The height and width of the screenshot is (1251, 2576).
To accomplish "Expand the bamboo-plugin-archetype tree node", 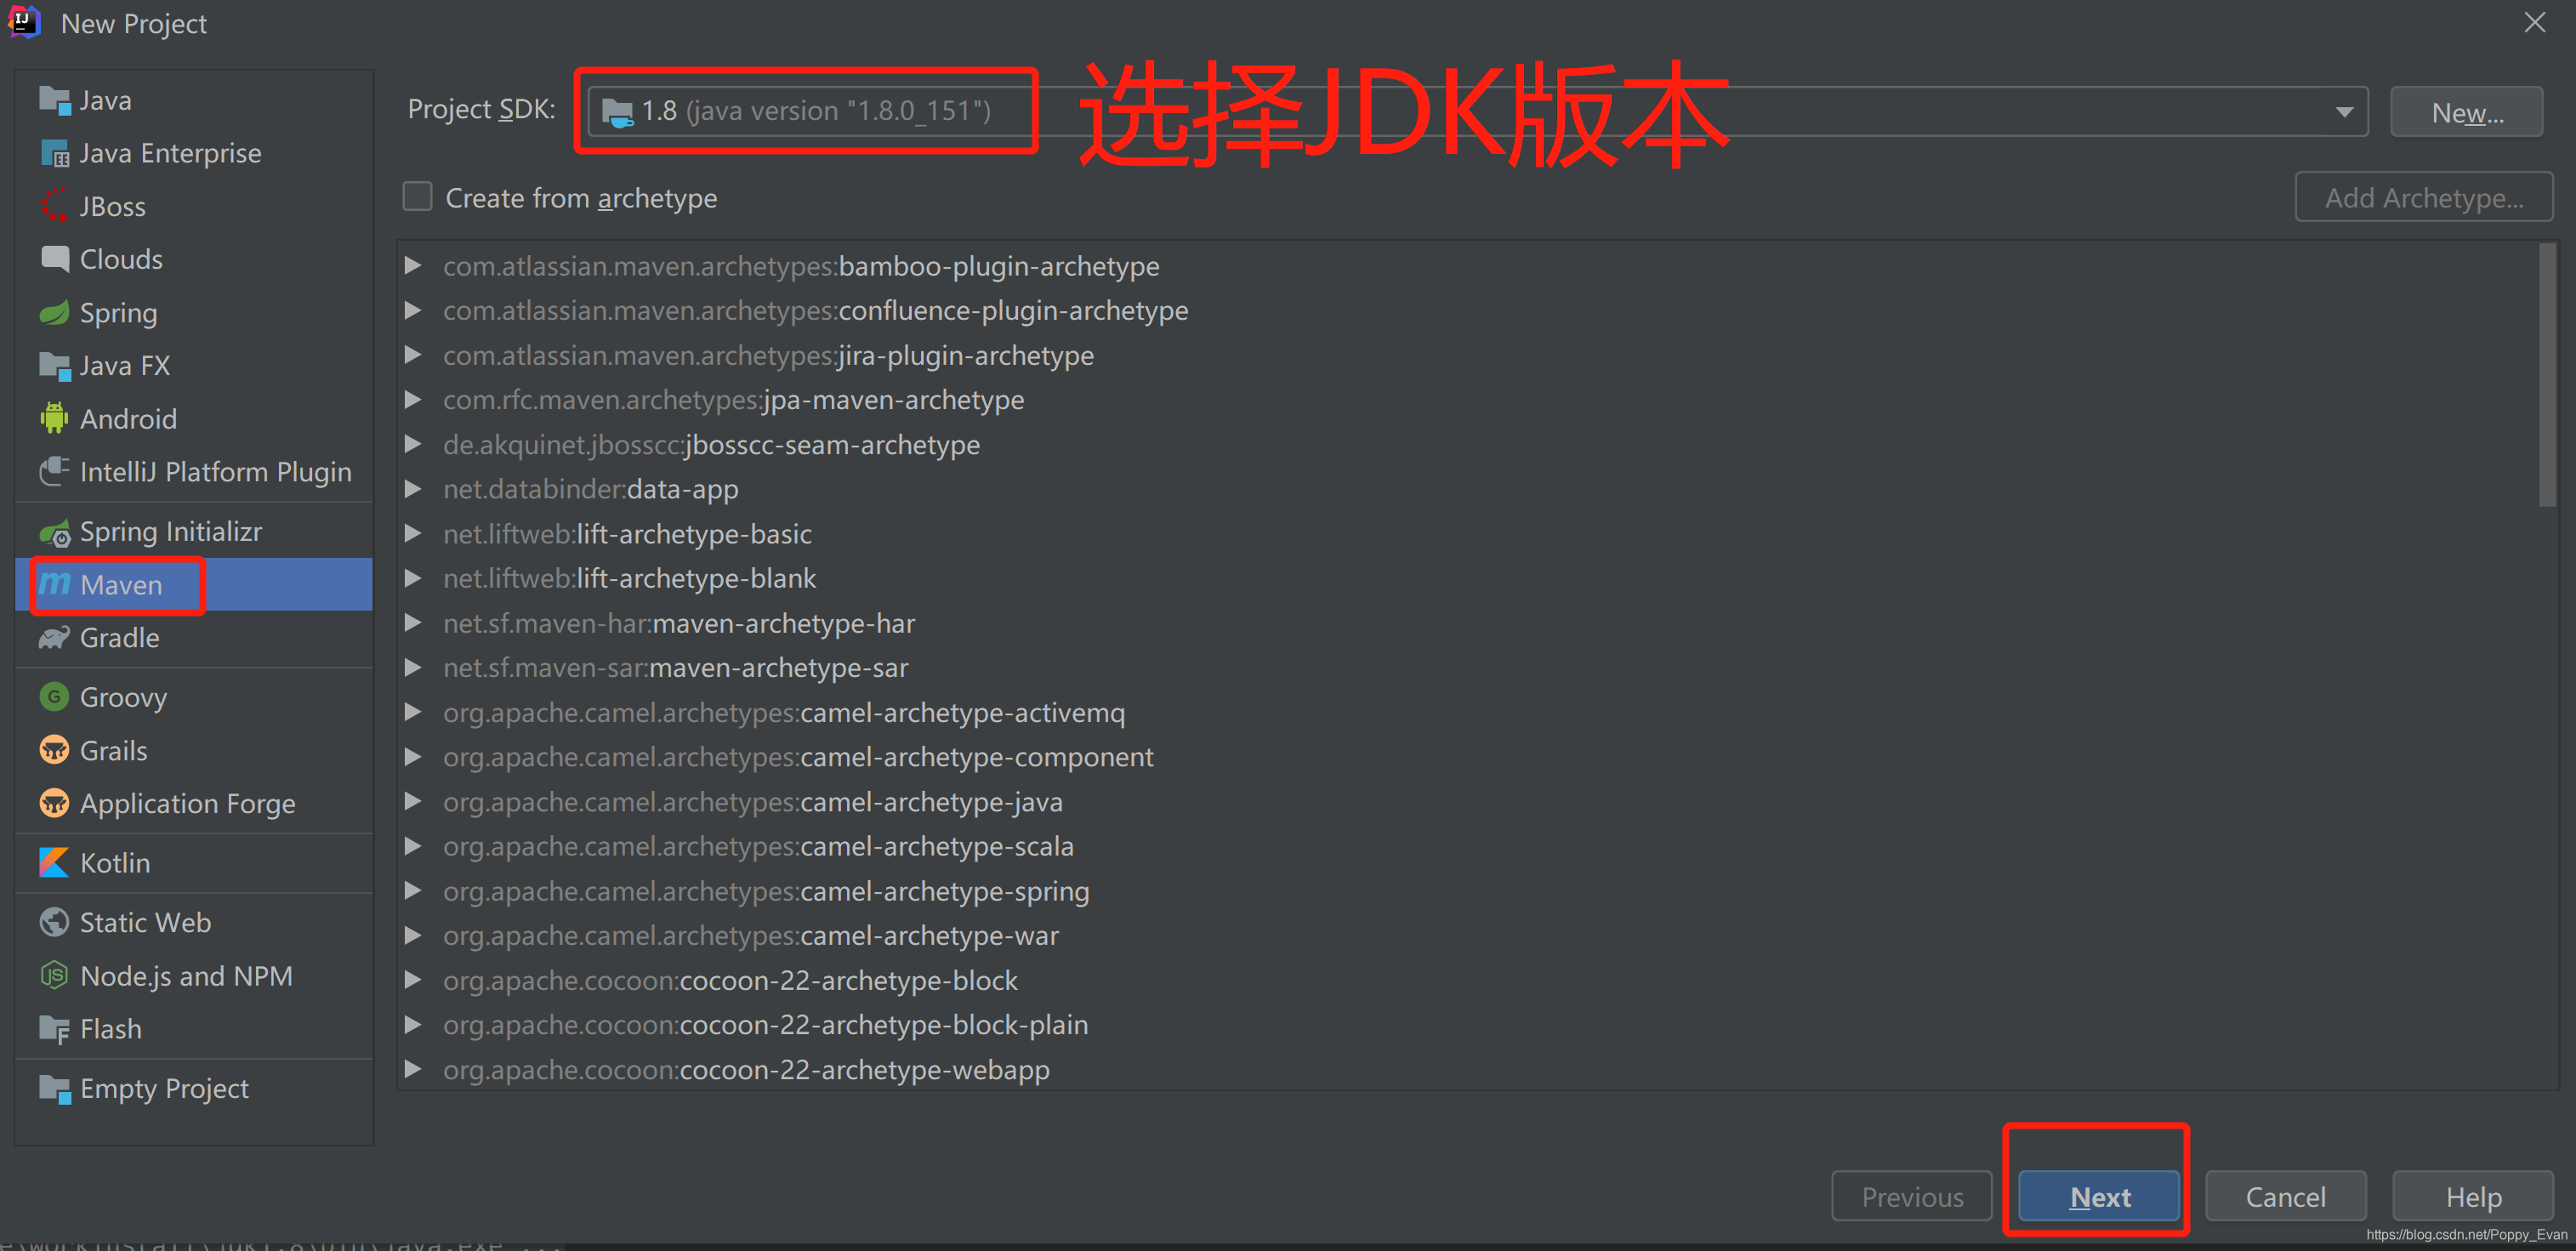I will click(x=412, y=266).
